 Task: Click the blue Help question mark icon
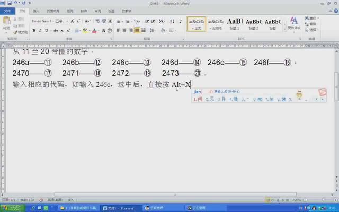point(336,11)
